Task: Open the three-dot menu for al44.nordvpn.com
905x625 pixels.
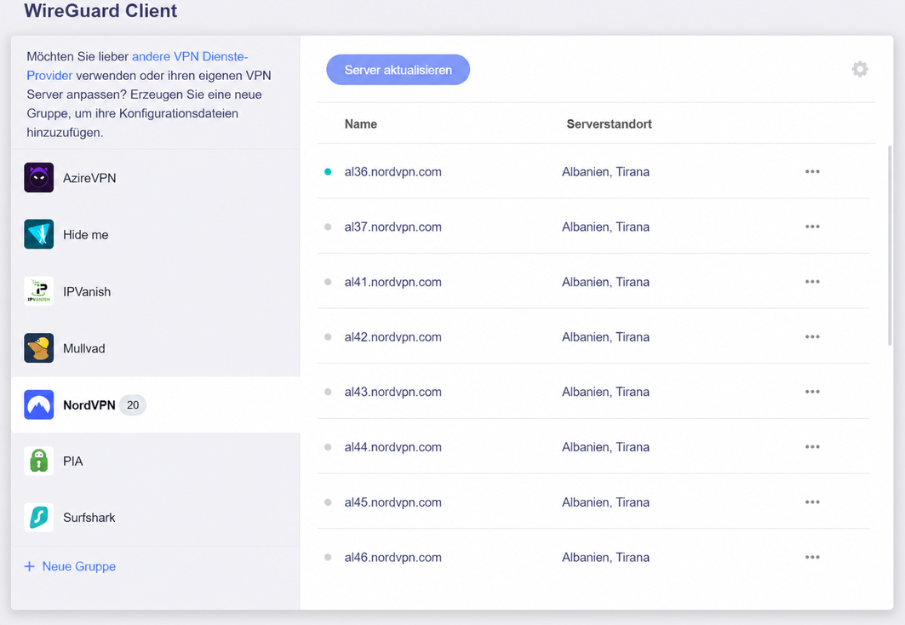Action: [x=812, y=447]
